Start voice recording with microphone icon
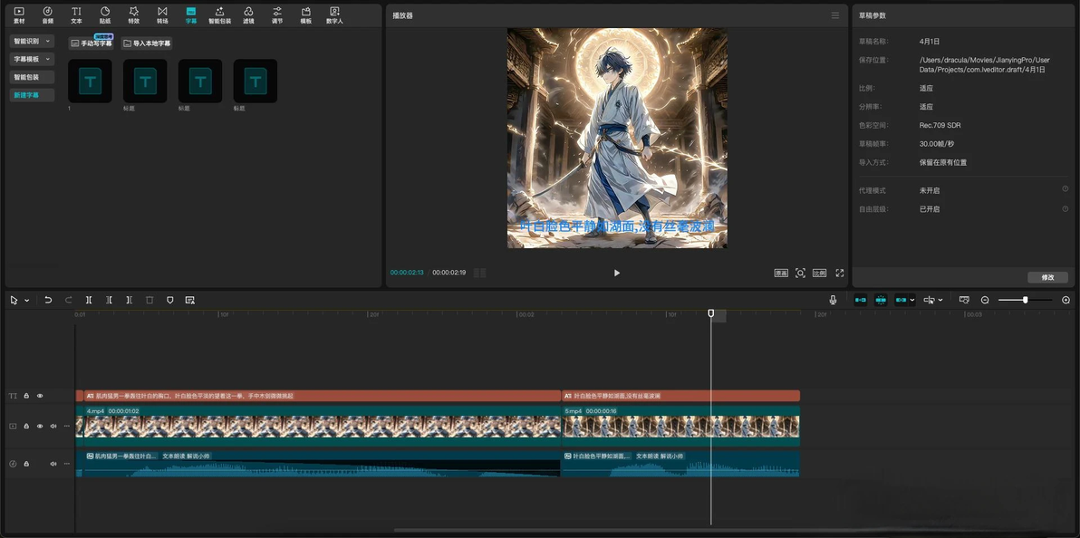The width and height of the screenshot is (1080, 538). click(x=833, y=301)
